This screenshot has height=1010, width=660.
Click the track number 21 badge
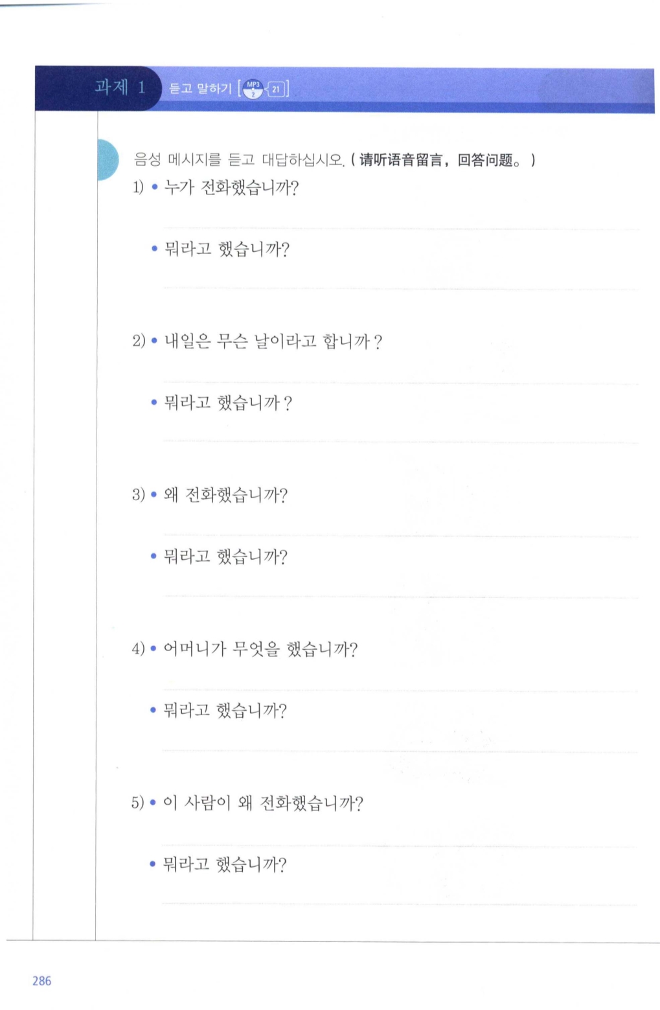(276, 89)
